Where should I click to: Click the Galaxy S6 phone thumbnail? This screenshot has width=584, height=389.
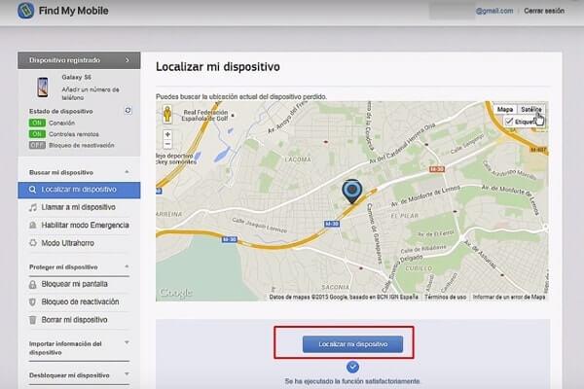coord(43,88)
